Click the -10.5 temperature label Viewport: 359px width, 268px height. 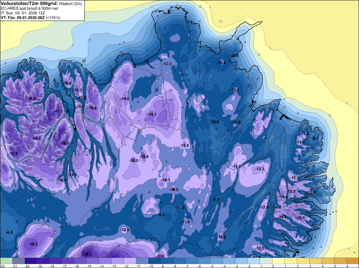(x=234, y=56)
